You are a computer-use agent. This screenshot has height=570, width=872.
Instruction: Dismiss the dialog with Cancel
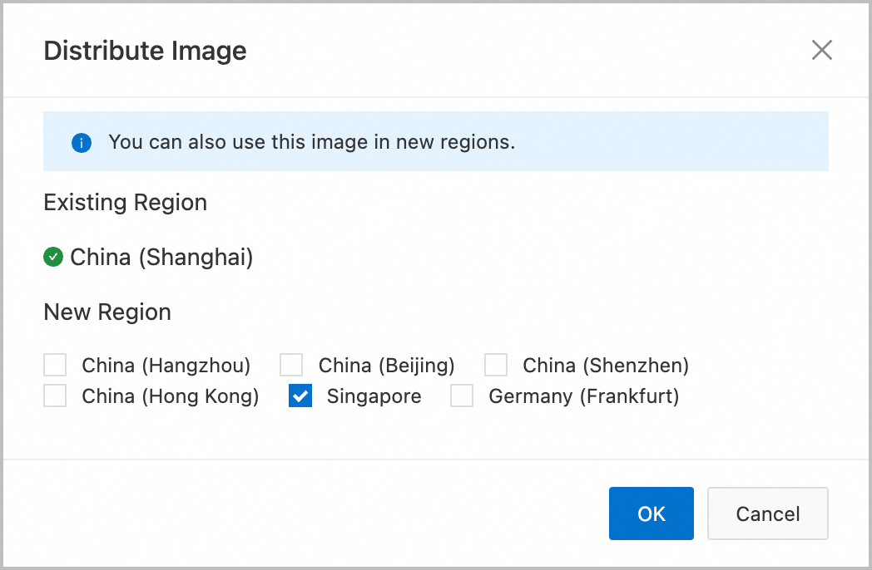[x=767, y=513]
